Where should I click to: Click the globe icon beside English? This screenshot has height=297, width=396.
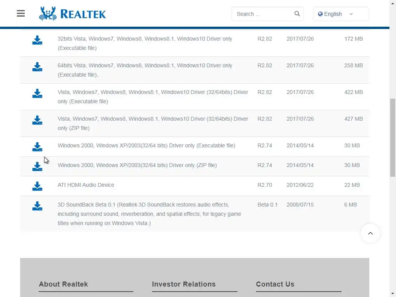click(x=320, y=14)
